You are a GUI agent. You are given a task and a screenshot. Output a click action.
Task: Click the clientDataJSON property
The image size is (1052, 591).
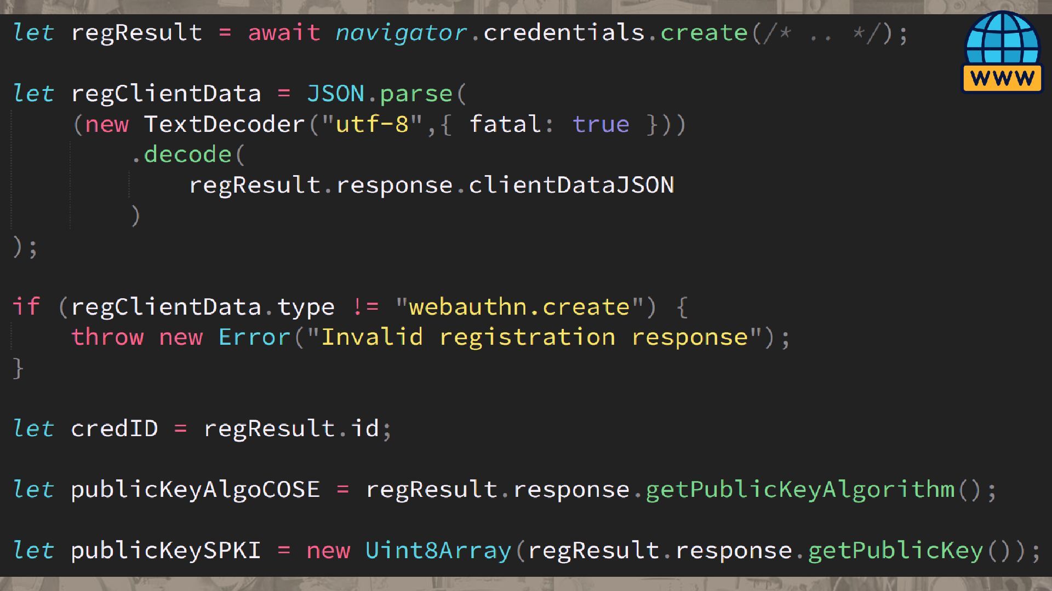tap(571, 185)
